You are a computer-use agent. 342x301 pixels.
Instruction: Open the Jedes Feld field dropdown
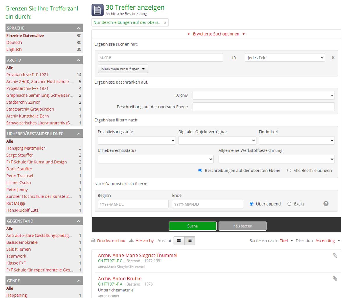[285, 58]
